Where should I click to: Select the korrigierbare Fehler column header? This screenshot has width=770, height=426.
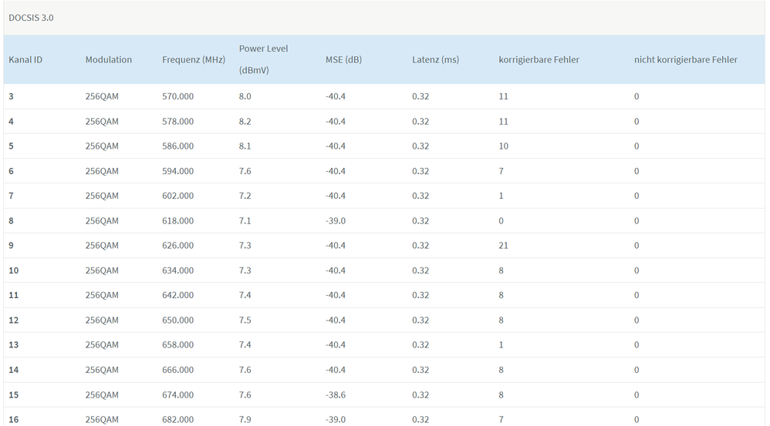tap(539, 59)
